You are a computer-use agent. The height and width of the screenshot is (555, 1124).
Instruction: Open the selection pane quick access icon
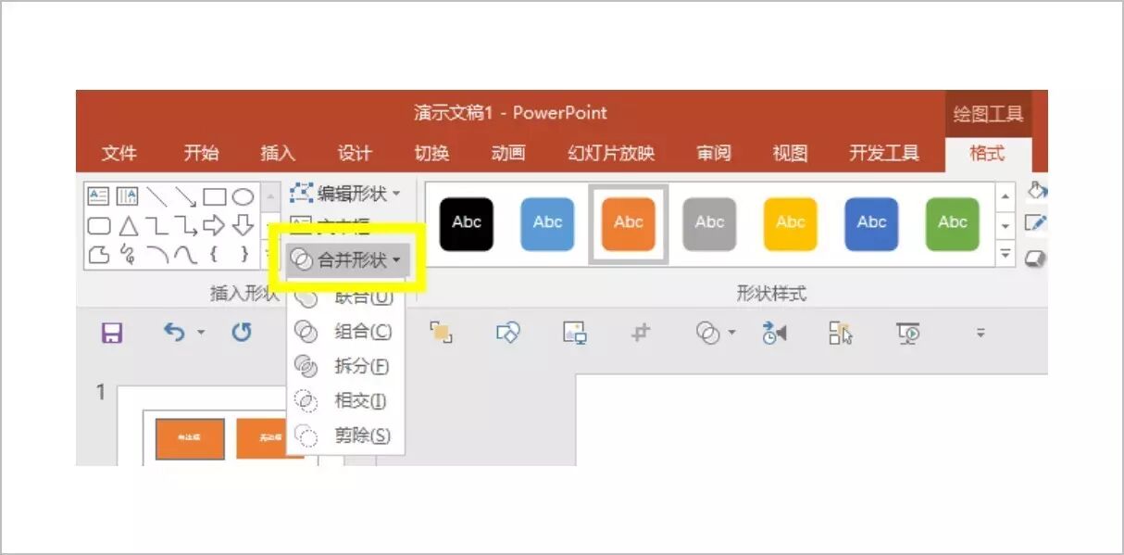coord(841,333)
